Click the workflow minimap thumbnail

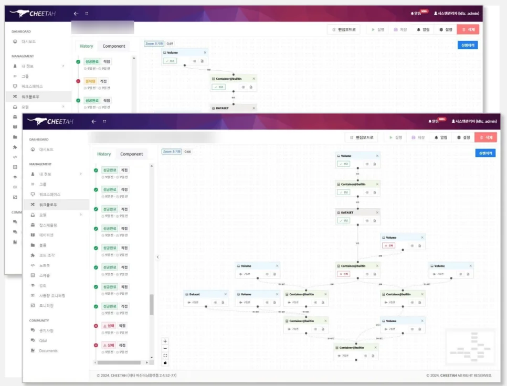tap(470, 347)
